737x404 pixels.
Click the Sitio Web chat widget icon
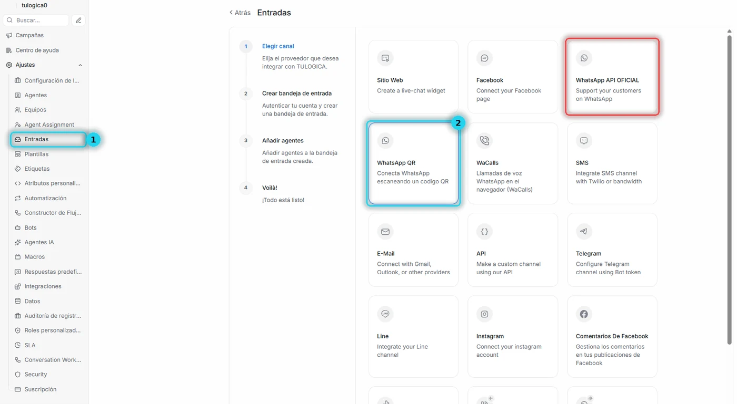coord(385,58)
